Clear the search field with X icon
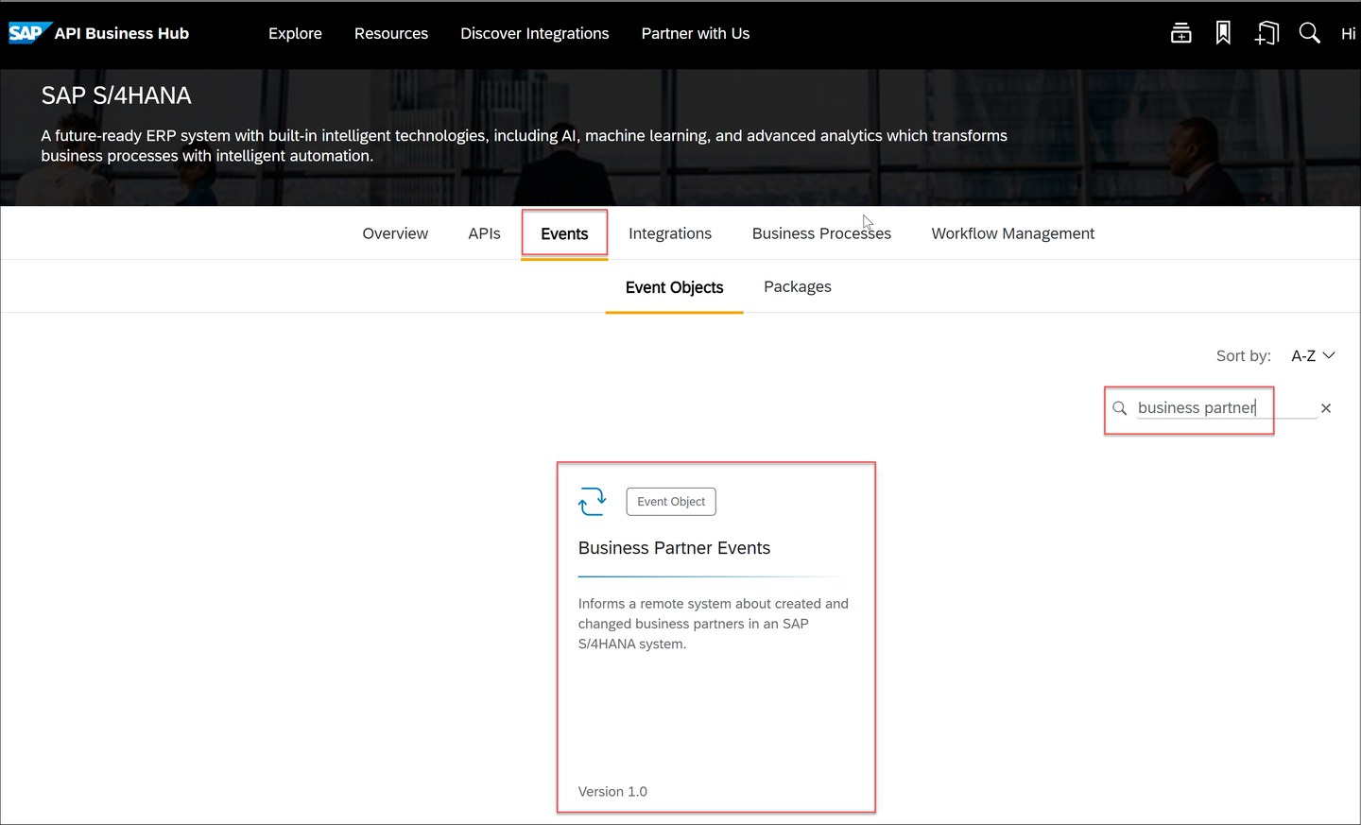1361x825 pixels. [1326, 408]
